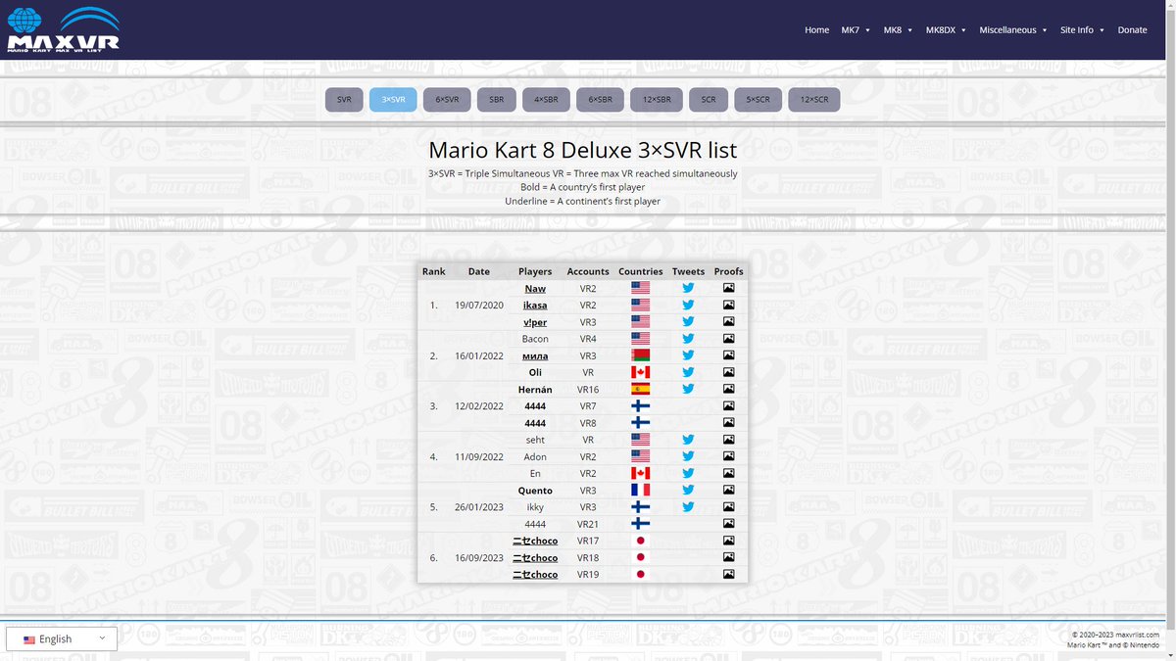The height and width of the screenshot is (661, 1176).
Task: Open the proof image for VR18
Action: tap(728, 557)
